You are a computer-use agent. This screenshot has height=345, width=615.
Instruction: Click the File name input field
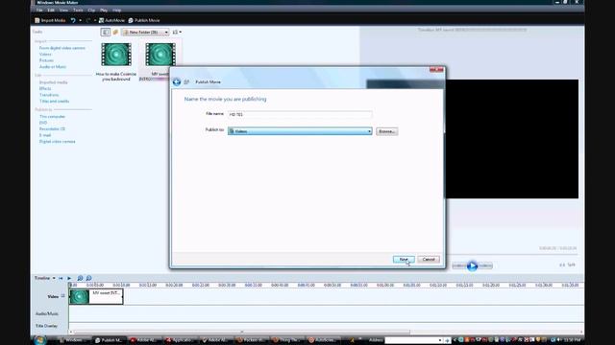[x=300, y=114]
